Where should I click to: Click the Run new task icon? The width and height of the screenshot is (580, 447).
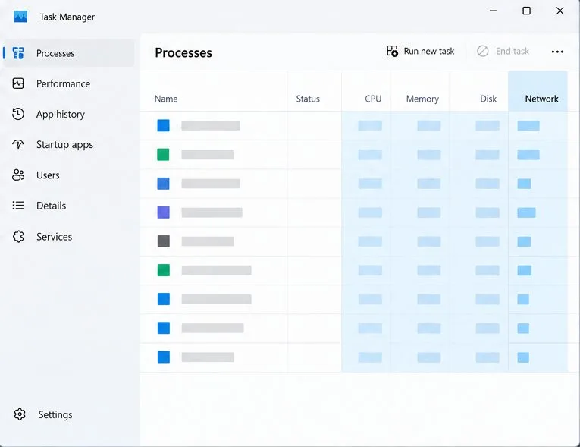click(x=392, y=51)
